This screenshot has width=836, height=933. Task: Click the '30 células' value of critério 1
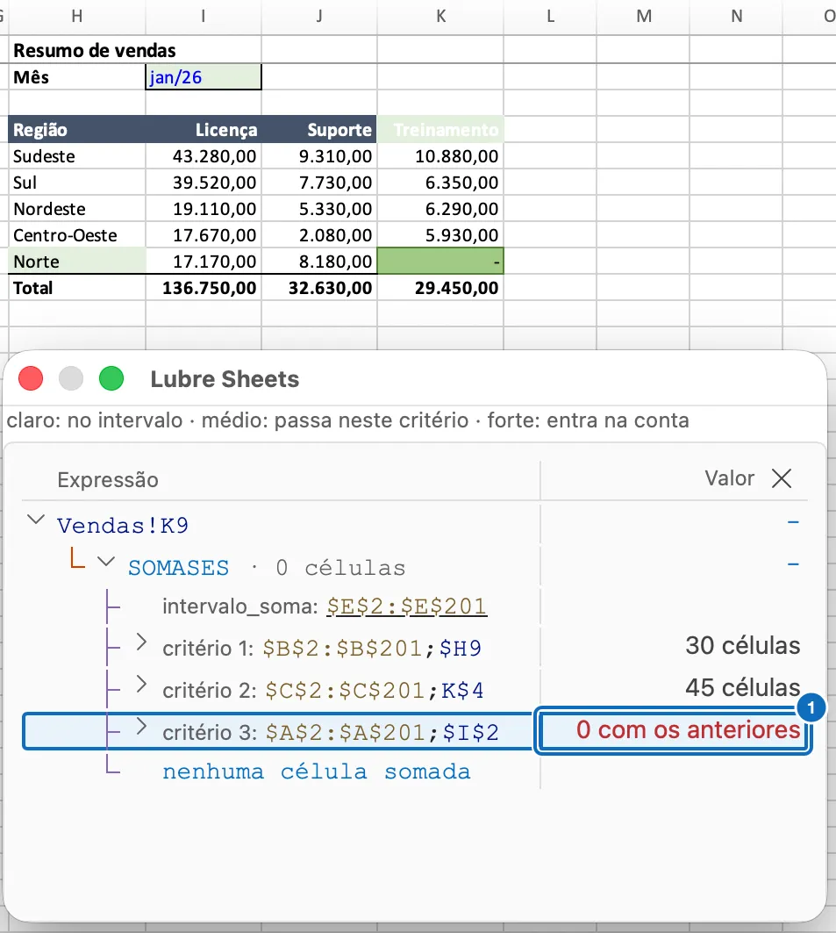(743, 646)
